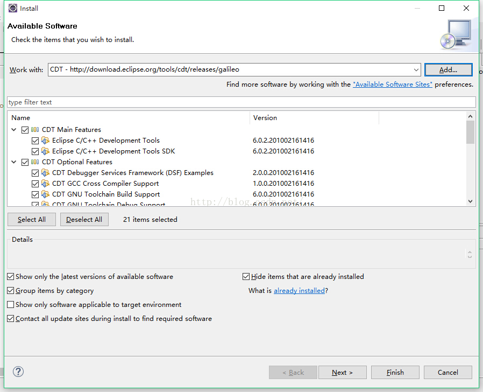The width and height of the screenshot is (483, 392).
Task: Click feature icon of Eclipse C/C++ Development Tools
Action: [45, 141]
